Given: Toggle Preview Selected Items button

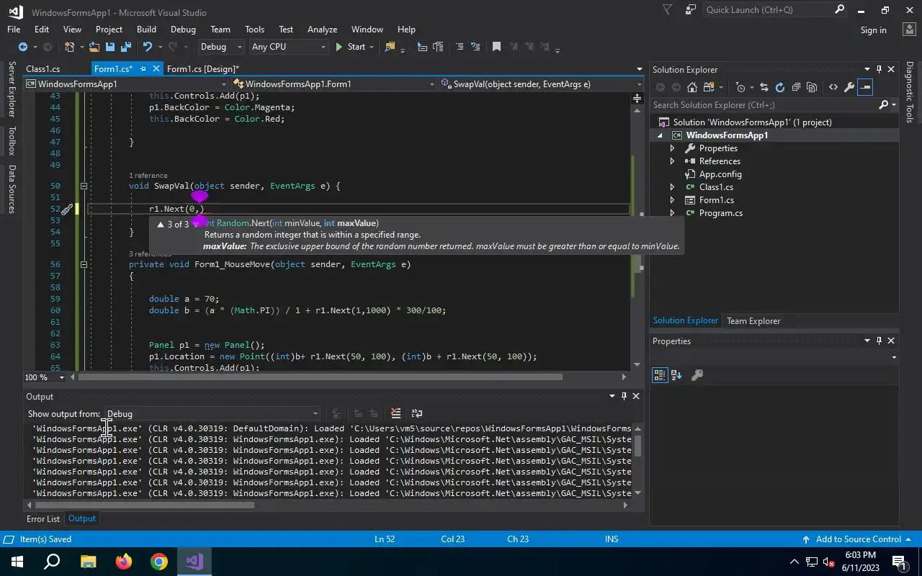Looking at the screenshot, I should 865,87.
